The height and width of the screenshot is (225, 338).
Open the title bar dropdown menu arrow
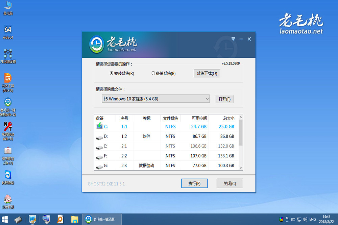(x=233, y=39)
